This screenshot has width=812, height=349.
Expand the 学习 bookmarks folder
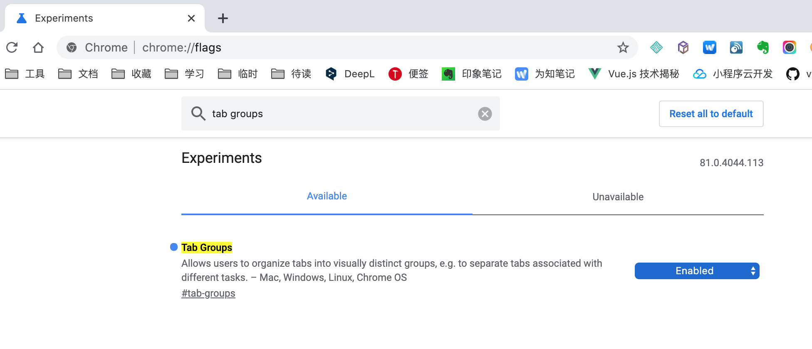click(x=184, y=74)
